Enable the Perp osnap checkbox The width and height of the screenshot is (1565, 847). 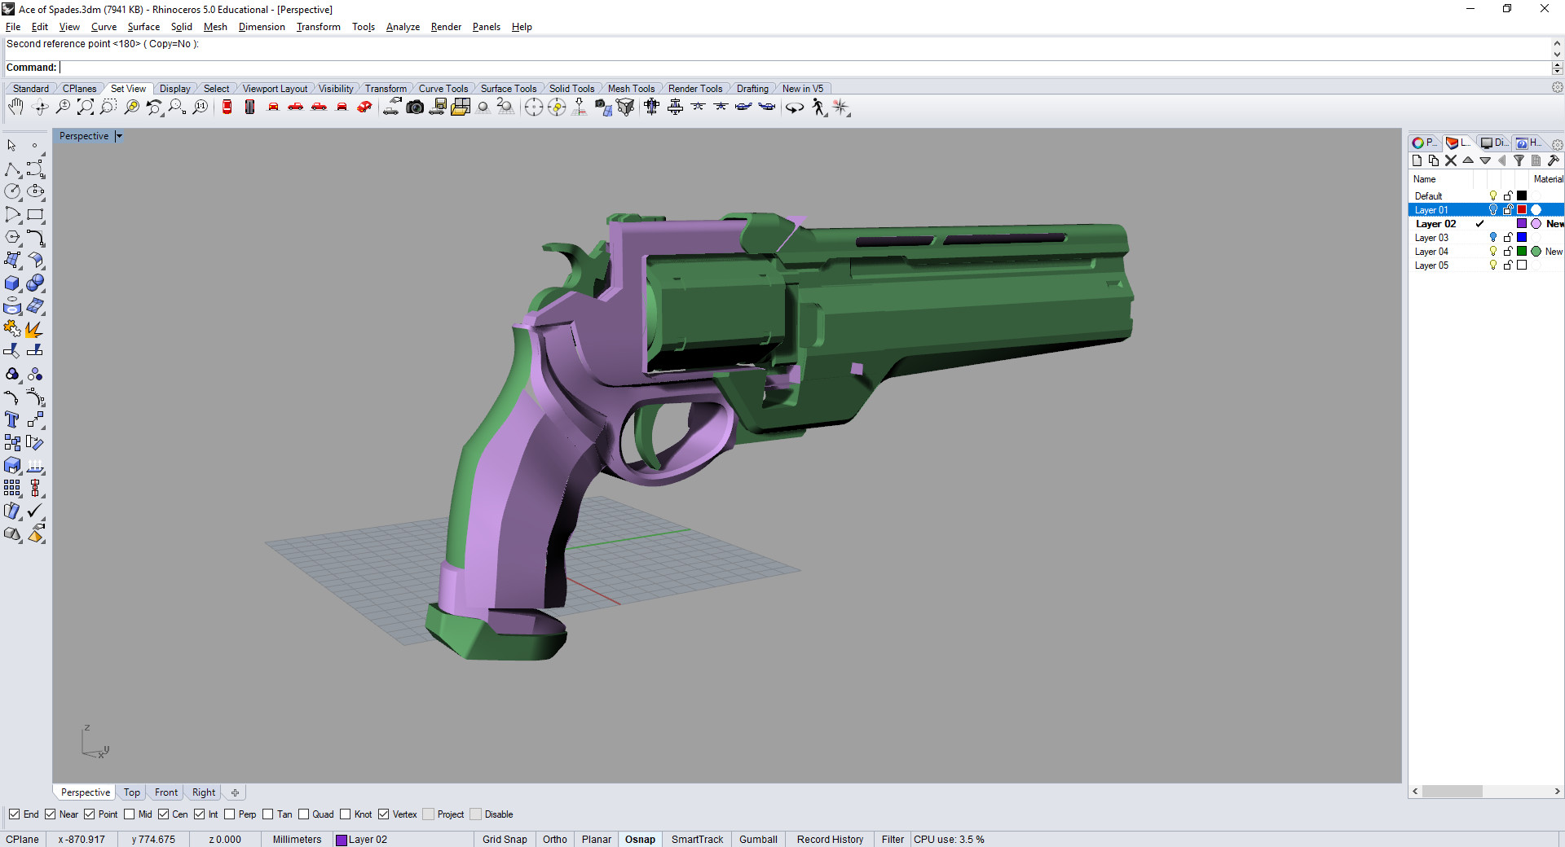coord(230,814)
